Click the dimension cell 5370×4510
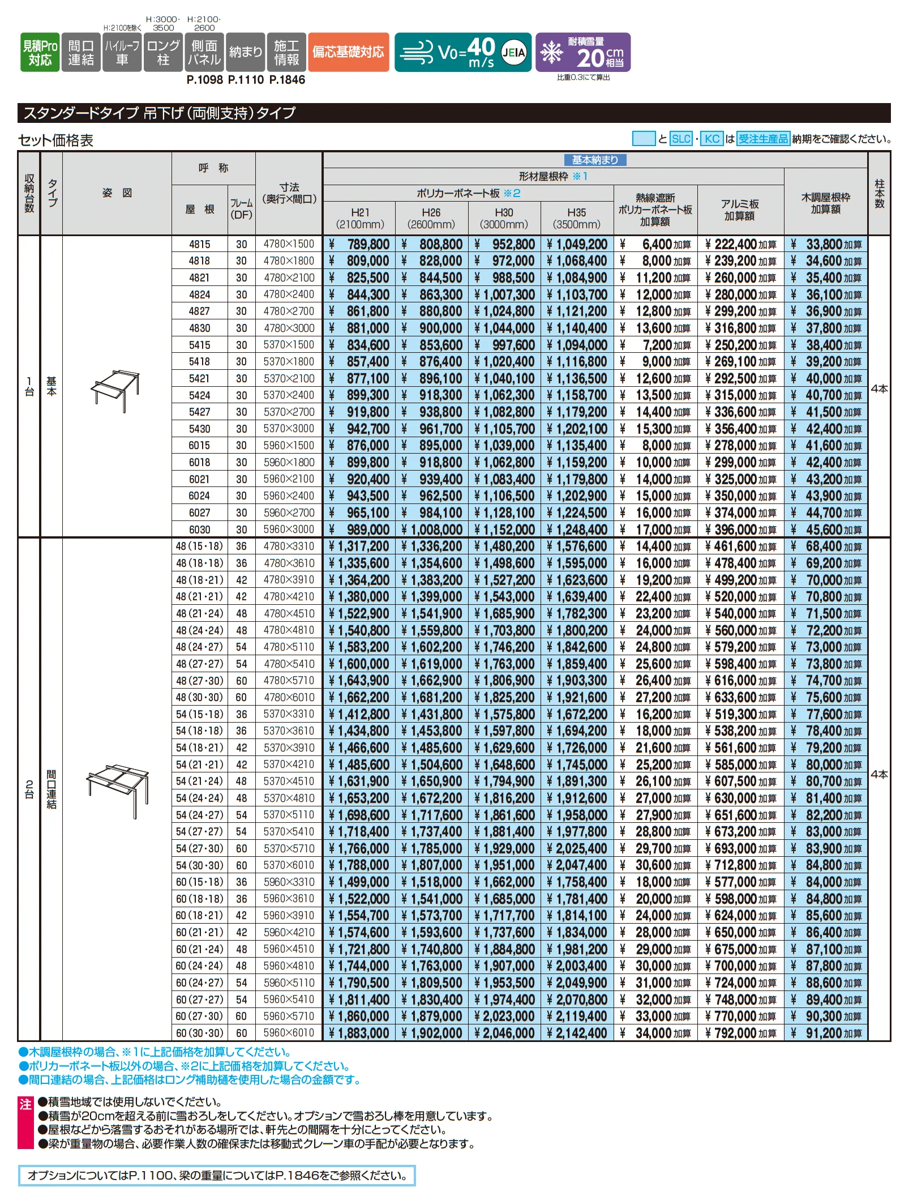The width and height of the screenshot is (913, 1200). 289,782
